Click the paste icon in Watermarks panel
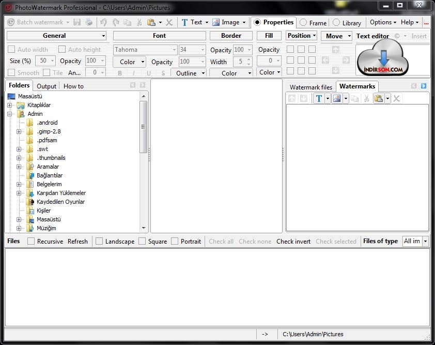 (x=379, y=98)
